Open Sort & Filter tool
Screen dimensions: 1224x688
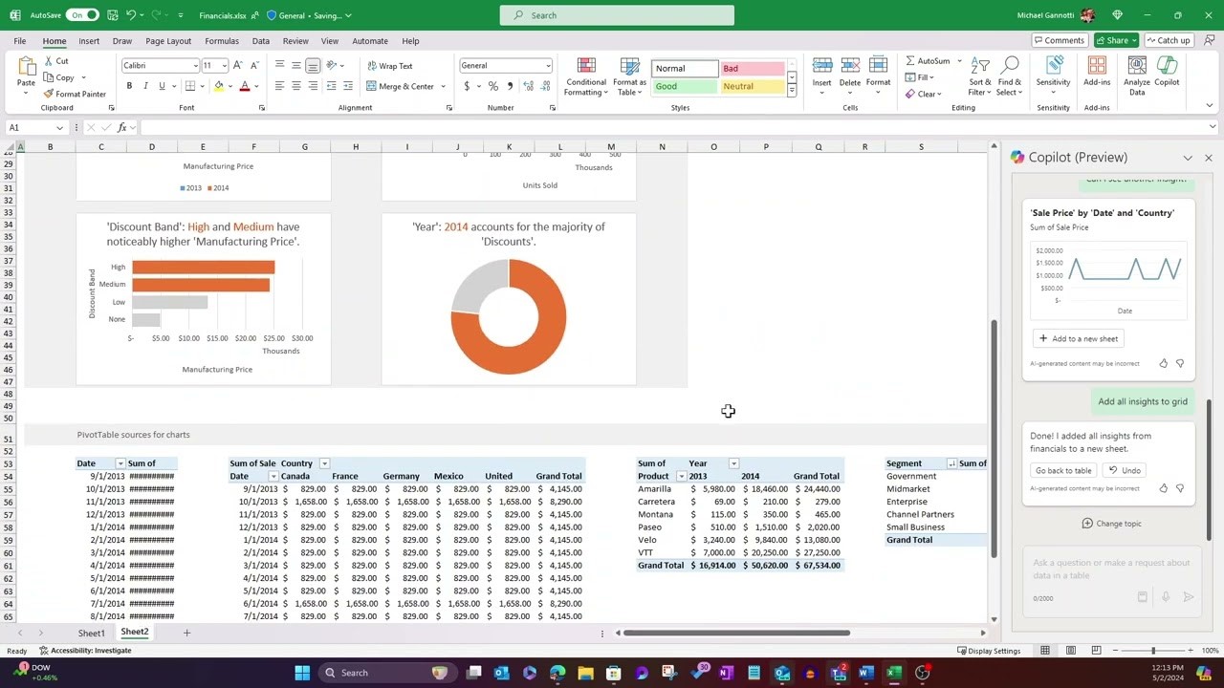(x=980, y=76)
